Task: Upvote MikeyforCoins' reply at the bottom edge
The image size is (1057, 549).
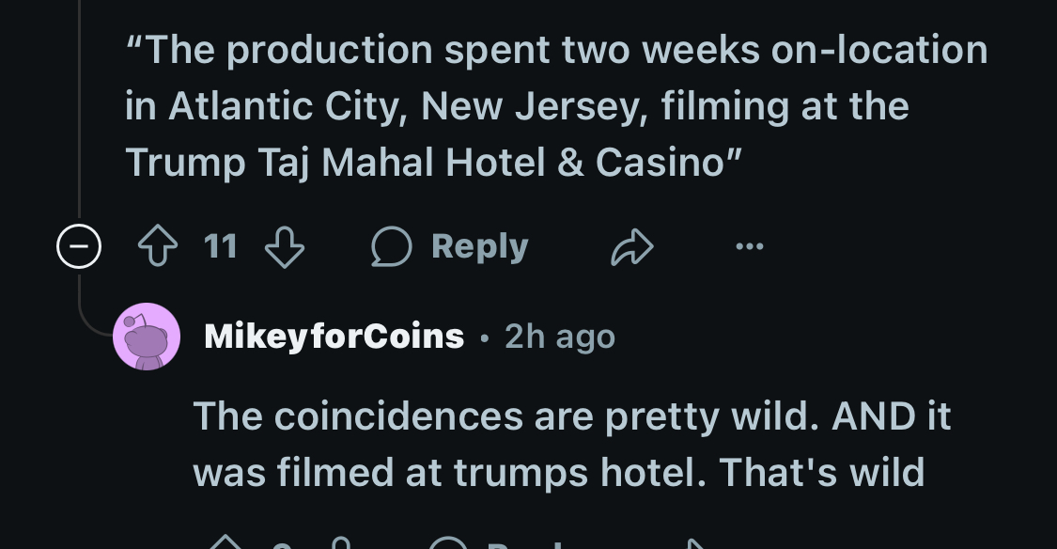Action: [225, 542]
